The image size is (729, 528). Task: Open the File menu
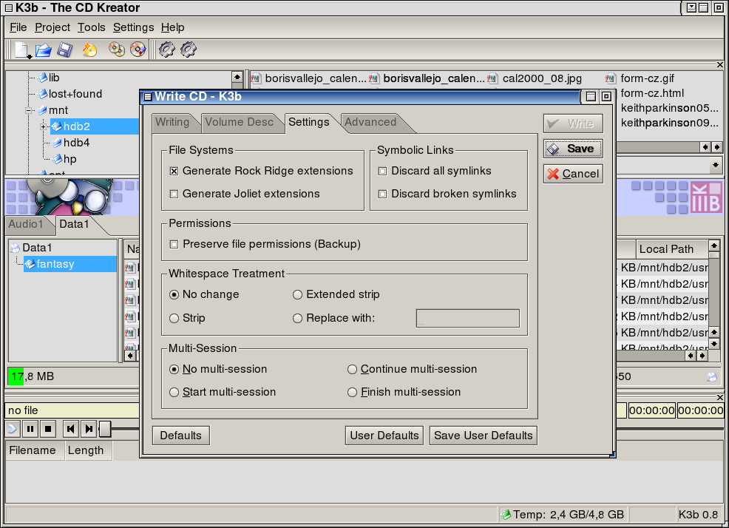point(18,27)
